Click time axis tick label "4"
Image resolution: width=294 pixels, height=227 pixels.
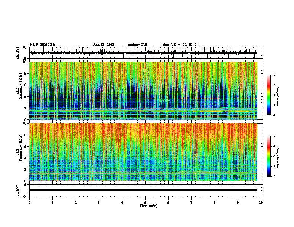[122, 203]
